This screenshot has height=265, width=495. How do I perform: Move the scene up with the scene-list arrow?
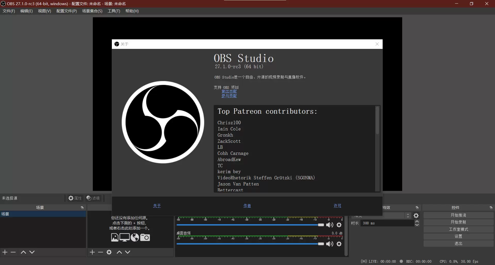[23, 252]
